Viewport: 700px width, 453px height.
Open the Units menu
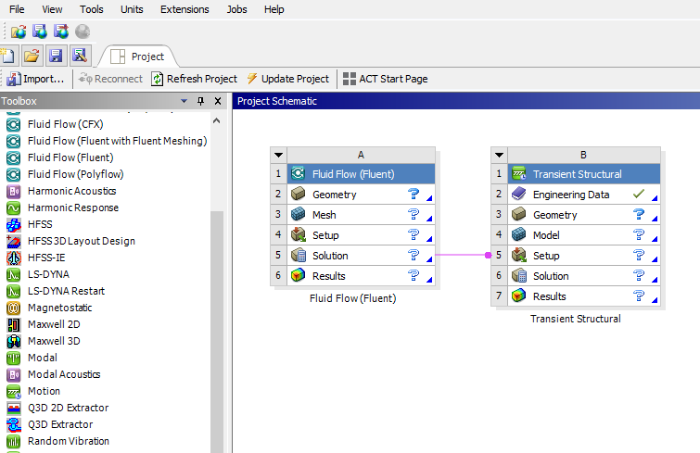132,9
